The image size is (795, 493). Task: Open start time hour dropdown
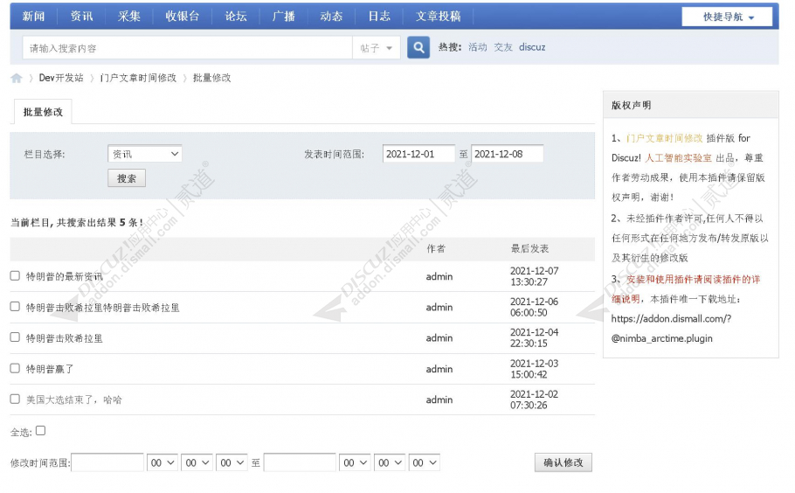162,462
